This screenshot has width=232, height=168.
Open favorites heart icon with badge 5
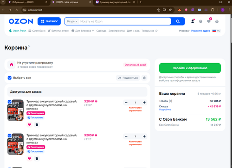coord(209,21)
